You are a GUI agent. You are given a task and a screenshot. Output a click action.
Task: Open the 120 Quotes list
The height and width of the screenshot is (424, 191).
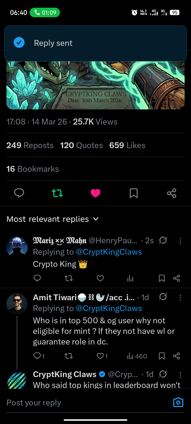click(81, 145)
